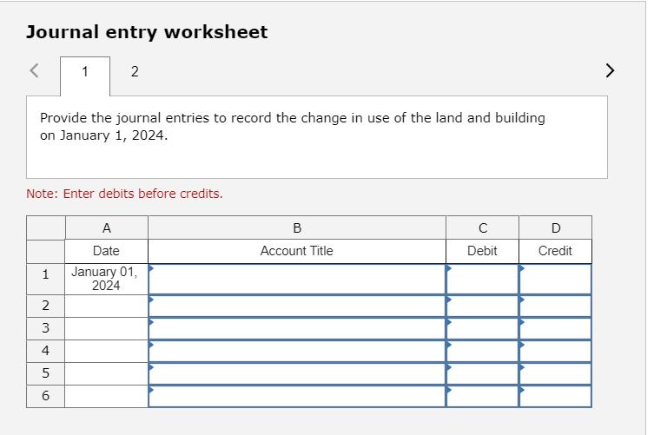654x435 pixels.
Task: Click Credit field in row 5
Action: click(555, 373)
